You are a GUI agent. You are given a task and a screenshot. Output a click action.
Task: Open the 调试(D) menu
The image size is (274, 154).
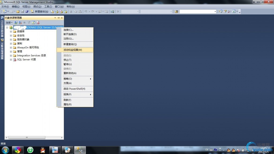pos(37,7)
